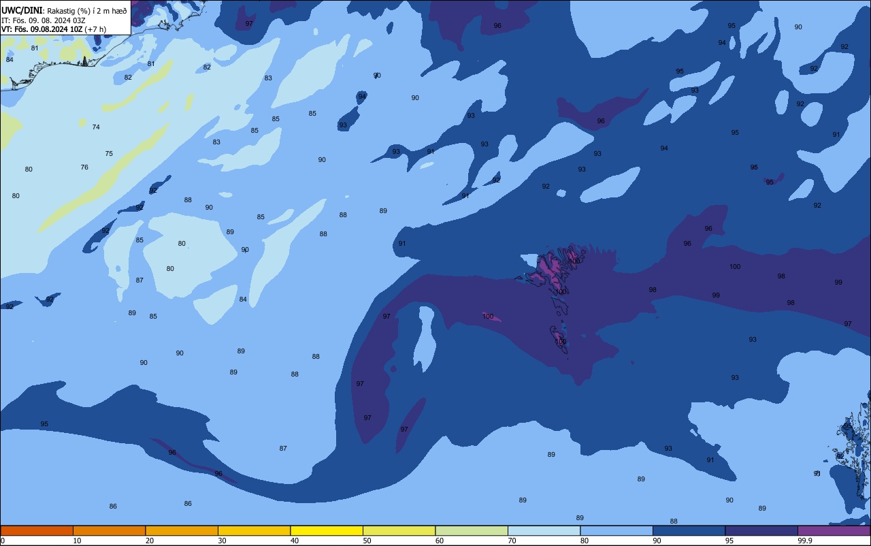The height and width of the screenshot is (546, 871).
Task: Pick the 95–99.9 dark indigo legend swatch
Action: [761, 530]
